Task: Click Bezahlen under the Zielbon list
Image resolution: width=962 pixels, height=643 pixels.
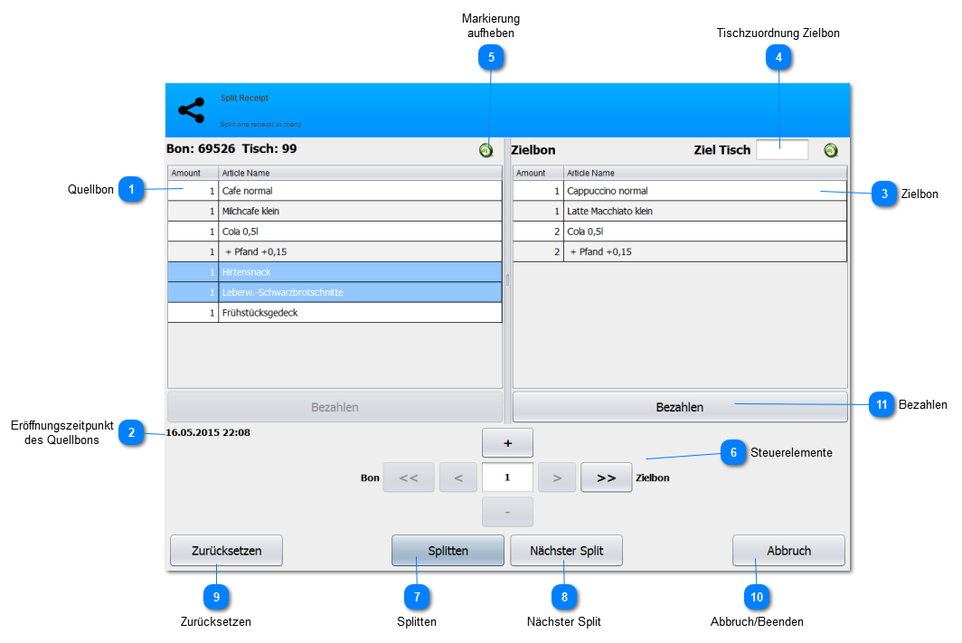Action: click(x=680, y=407)
